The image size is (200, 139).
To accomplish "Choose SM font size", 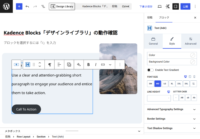I will 150,84.
